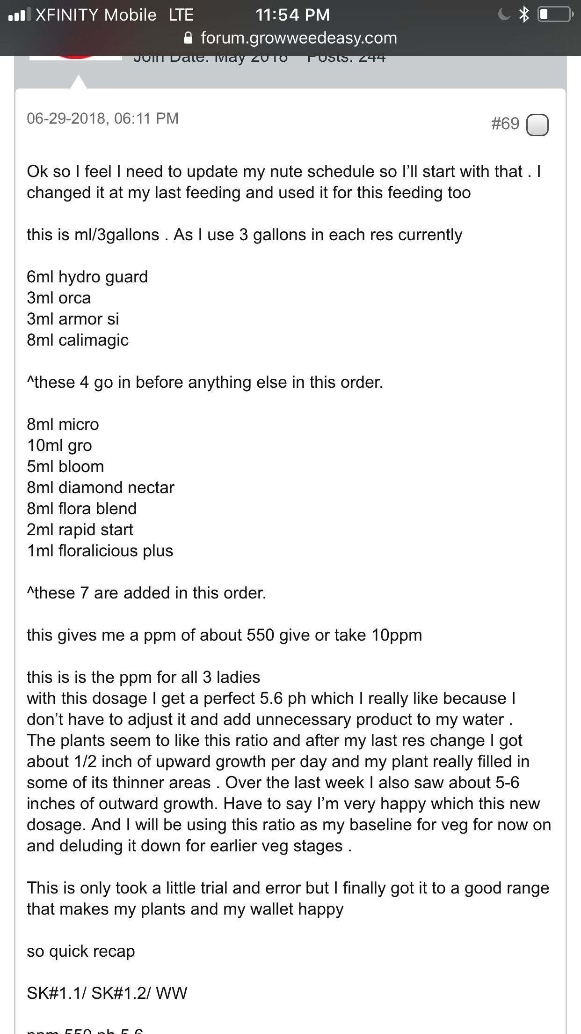Open the #69 post permalink
581x1034 pixels.
[x=505, y=124]
